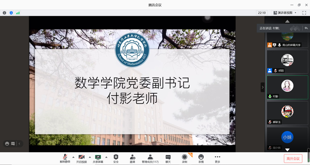Open the meeting info icon
The height and width of the screenshot is (165, 310).
5,13
